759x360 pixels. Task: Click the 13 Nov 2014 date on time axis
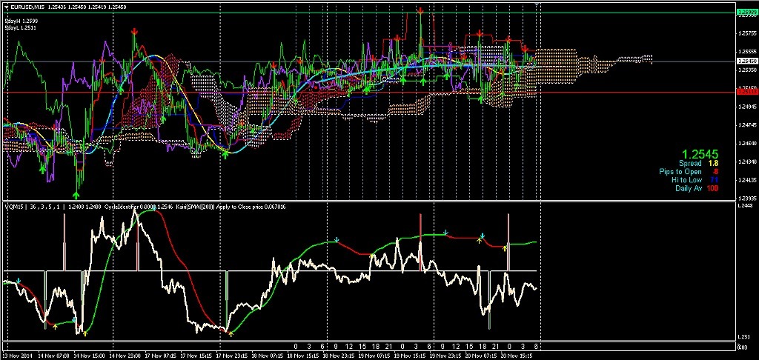18,356
